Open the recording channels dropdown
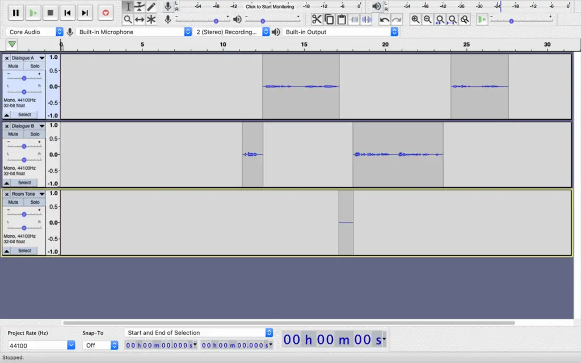 pyautogui.click(x=231, y=32)
